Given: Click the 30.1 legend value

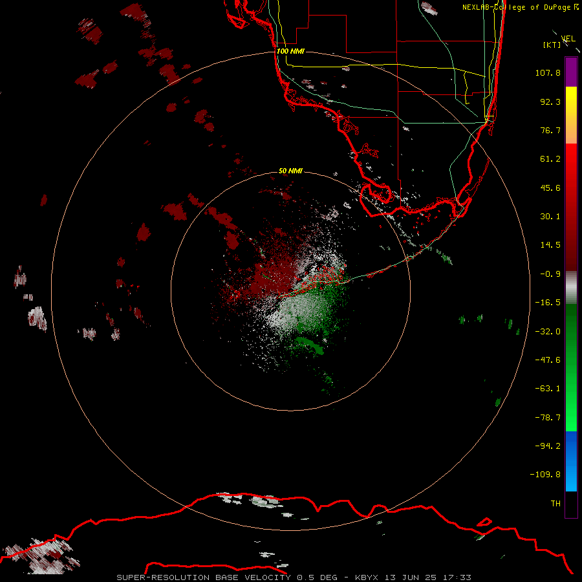Looking at the screenshot, I should [550, 217].
